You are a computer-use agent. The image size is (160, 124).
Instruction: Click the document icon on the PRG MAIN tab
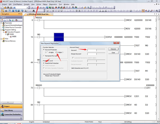coord(27,14)
